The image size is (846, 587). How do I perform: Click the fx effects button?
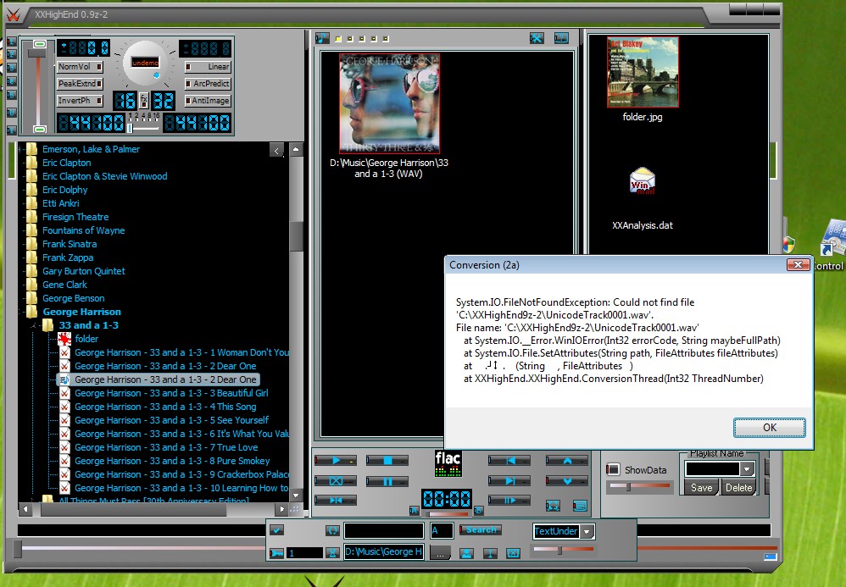144,100
